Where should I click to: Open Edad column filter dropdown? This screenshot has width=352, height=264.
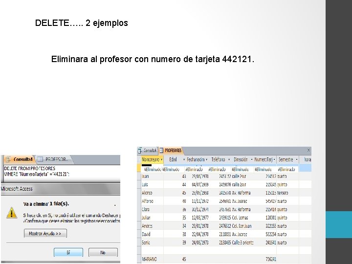coord(184,159)
